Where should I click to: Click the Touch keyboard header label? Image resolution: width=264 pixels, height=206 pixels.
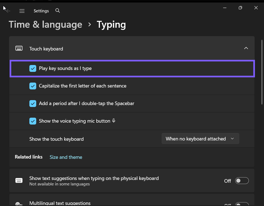click(x=46, y=49)
